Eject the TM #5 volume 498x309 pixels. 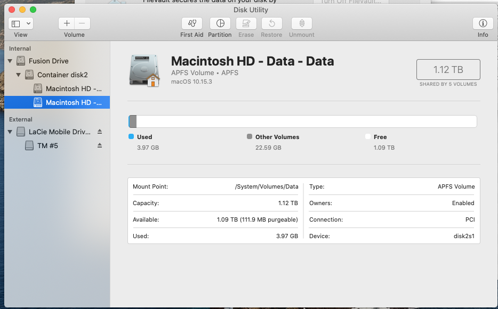coord(100,145)
